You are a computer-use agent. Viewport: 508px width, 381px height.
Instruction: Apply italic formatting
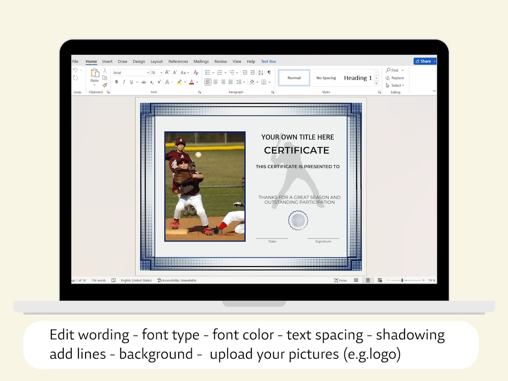click(124, 82)
